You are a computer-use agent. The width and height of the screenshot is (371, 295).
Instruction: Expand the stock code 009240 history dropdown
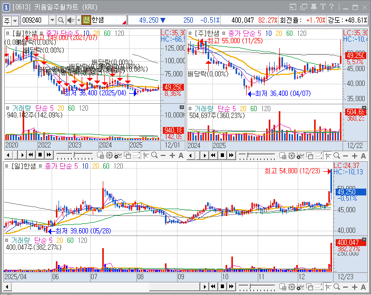(x=52, y=21)
